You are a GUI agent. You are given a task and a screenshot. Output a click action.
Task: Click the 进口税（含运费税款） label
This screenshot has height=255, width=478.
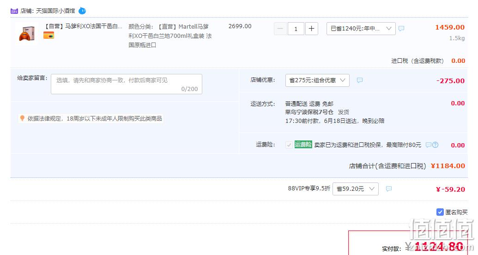[417, 61]
